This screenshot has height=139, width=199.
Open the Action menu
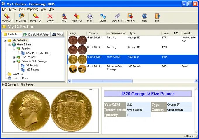pos(12,9)
